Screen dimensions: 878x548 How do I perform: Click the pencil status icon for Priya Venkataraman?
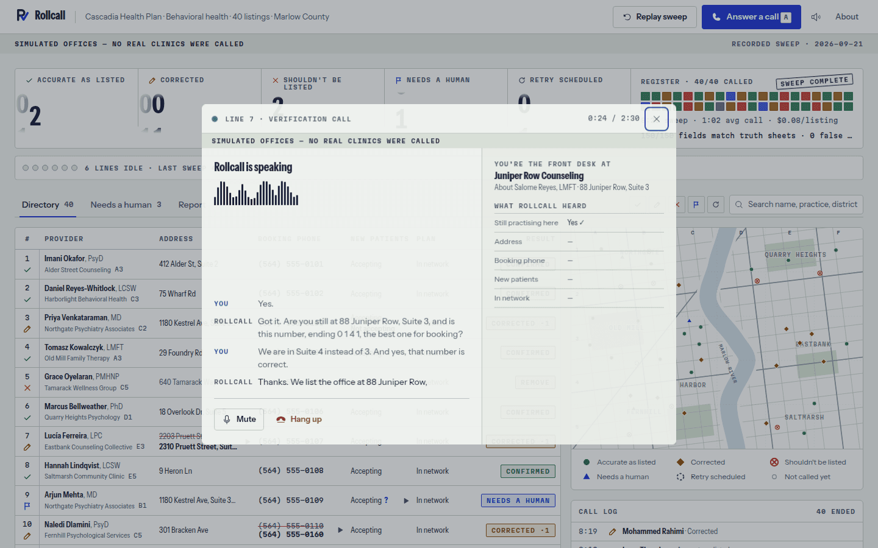click(27, 329)
